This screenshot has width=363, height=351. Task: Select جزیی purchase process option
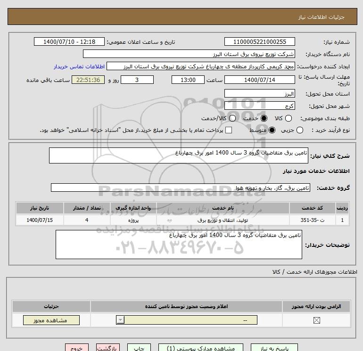[299, 130]
